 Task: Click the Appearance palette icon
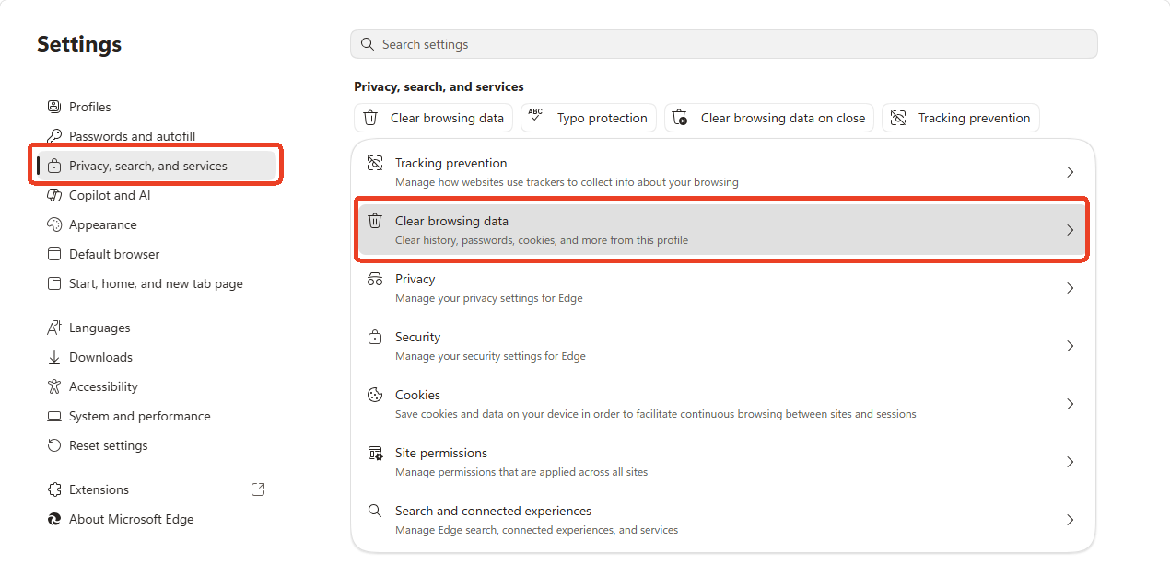click(x=54, y=224)
